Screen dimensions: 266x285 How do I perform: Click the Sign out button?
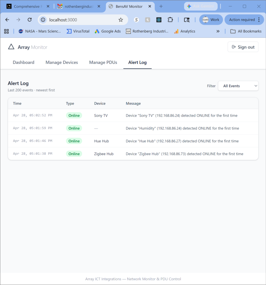[x=243, y=47]
